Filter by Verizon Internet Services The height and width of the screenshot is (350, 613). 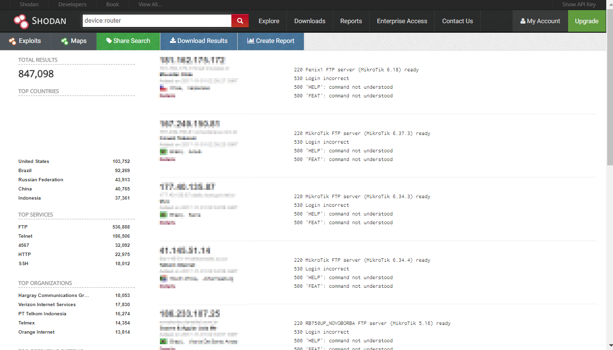tap(47, 305)
